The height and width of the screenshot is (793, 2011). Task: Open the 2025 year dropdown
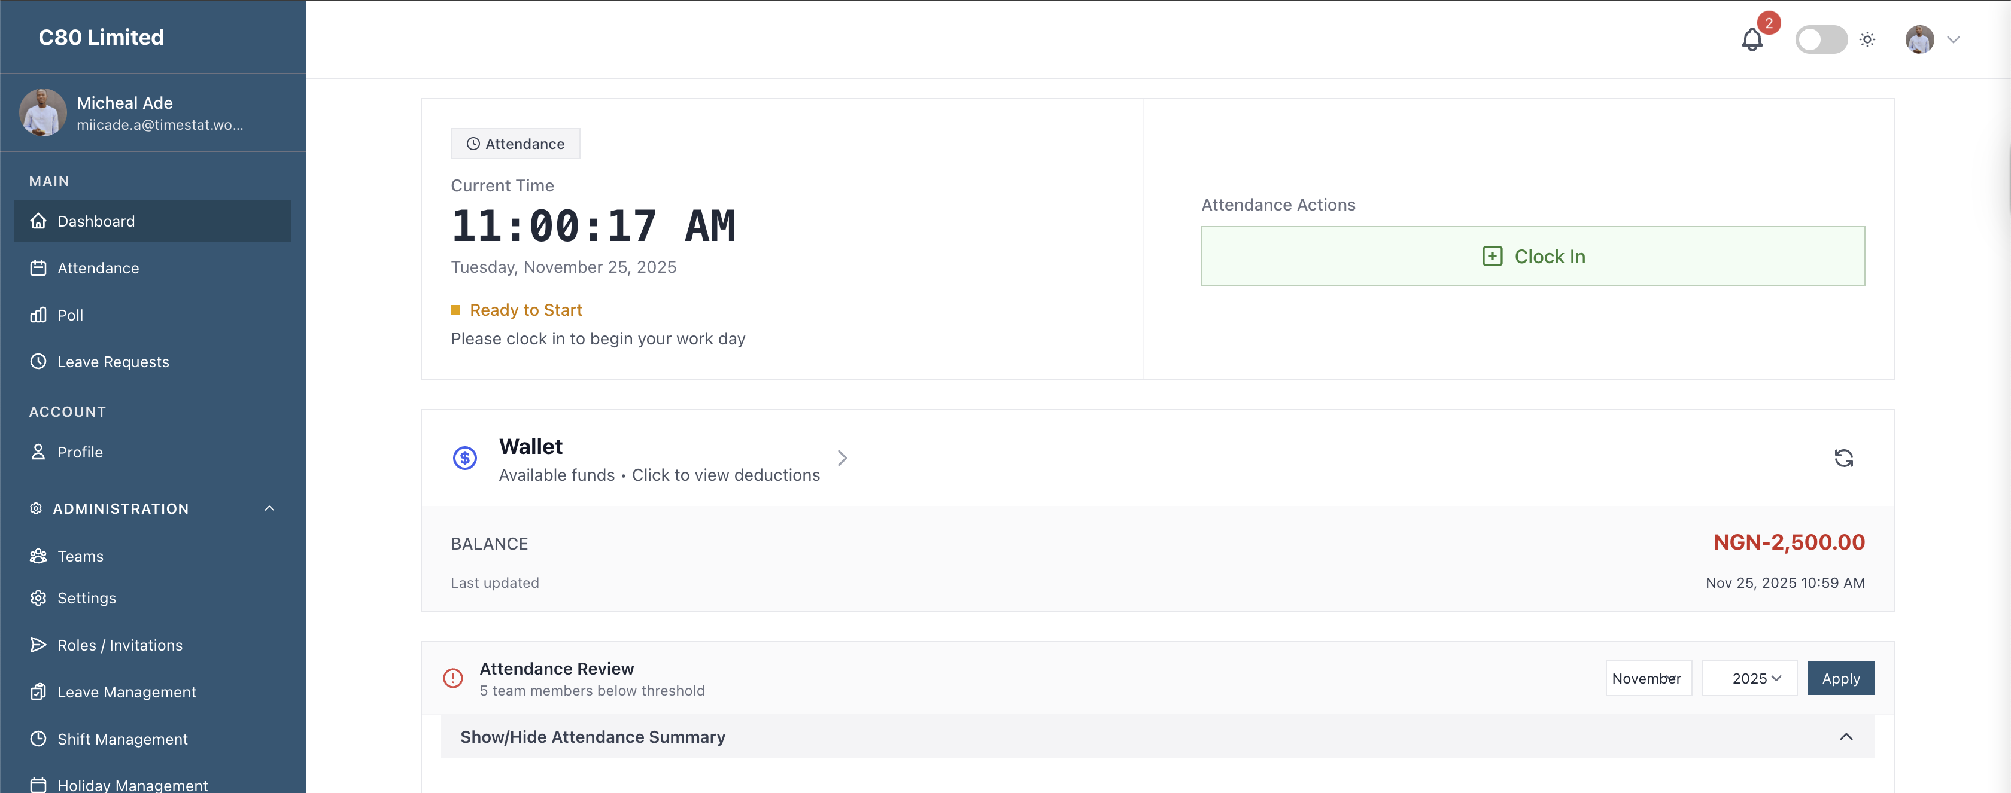(x=1749, y=678)
